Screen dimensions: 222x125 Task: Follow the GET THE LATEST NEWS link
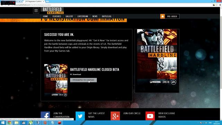point(96,115)
